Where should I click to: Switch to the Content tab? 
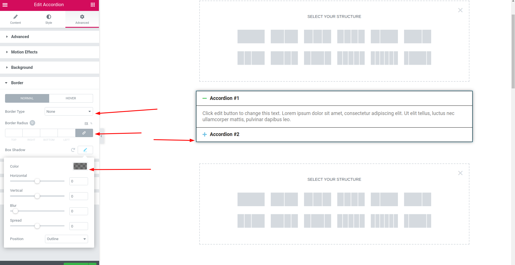tap(16, 19)
